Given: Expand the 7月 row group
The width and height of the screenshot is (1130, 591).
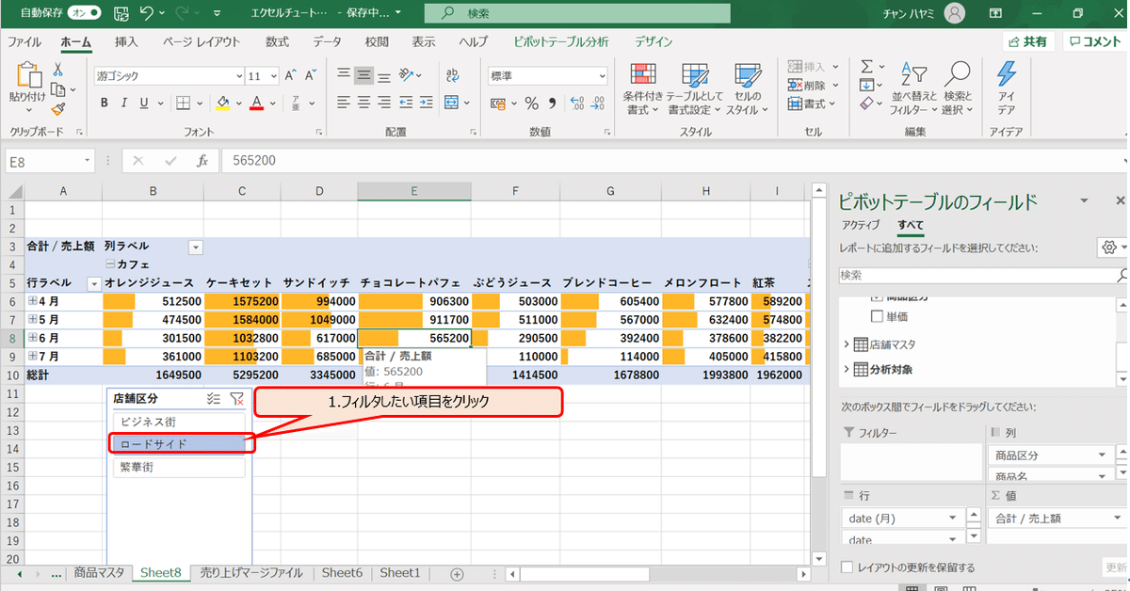Looking at the screenshot, I should [33, 357].
